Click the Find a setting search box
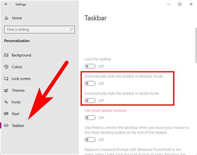Image resolution: width=197 pixels, height=155 pixels. 39,29
